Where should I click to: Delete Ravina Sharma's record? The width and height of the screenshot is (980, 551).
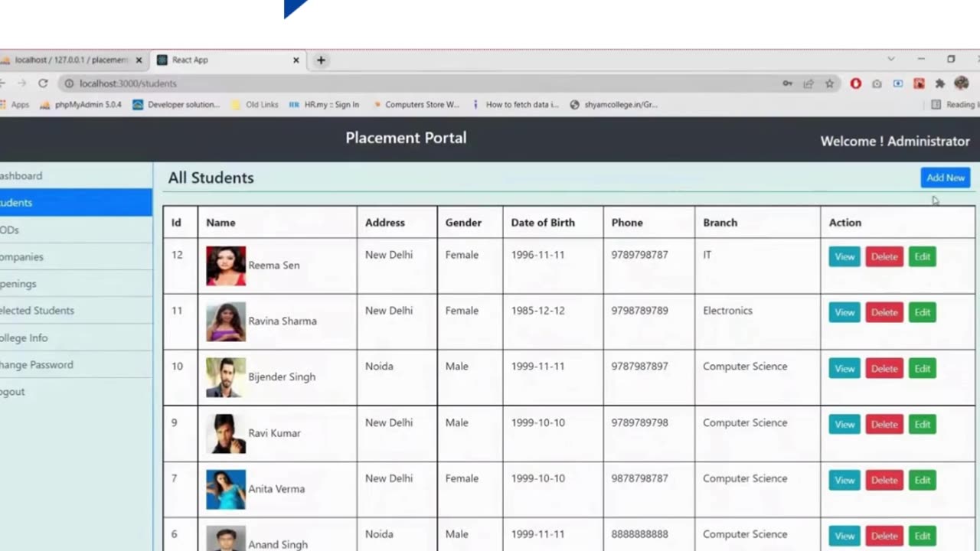[x=884, y=312]
